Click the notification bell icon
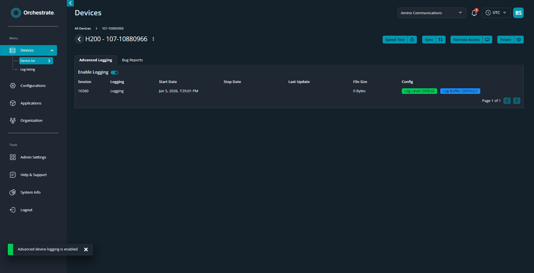The image size is (534, 273). (x=474, y=13)
